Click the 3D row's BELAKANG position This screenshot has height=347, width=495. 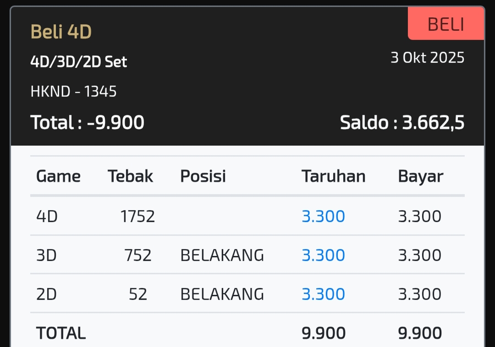click(x=222, y=255)
